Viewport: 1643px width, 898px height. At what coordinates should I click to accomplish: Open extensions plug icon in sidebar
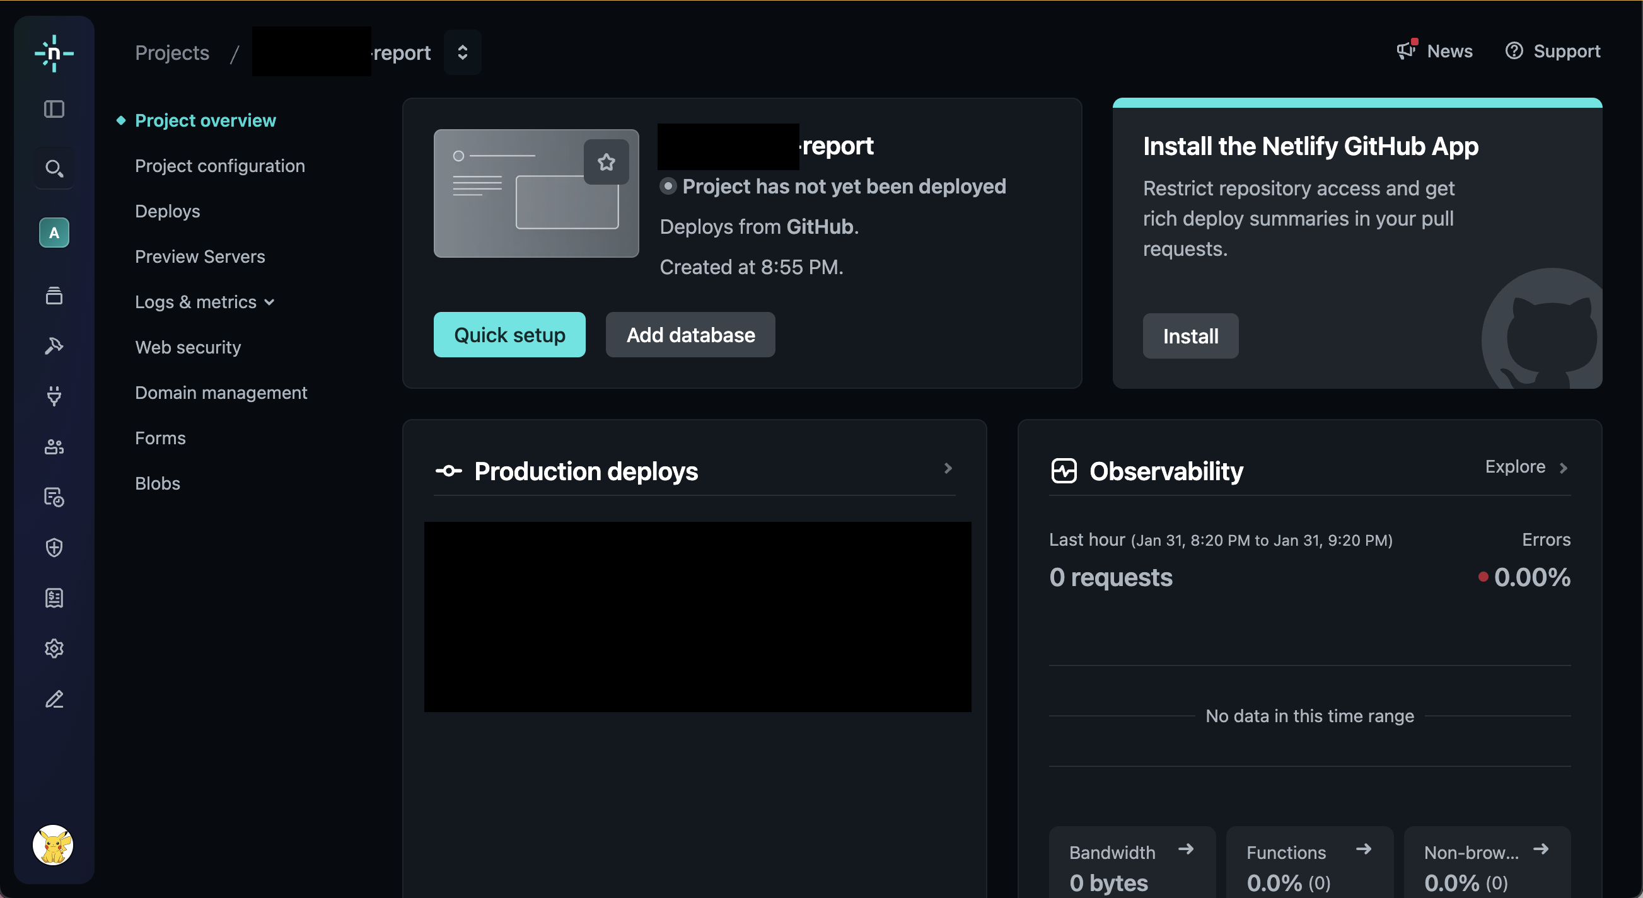[x=54, y=396]
